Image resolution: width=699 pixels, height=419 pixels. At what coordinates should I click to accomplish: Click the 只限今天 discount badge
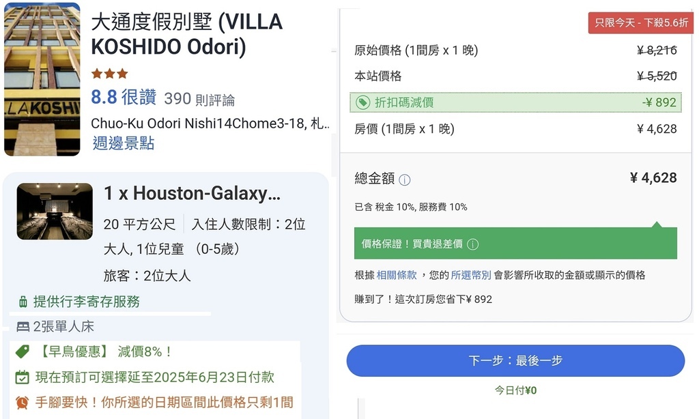point(642,23)
